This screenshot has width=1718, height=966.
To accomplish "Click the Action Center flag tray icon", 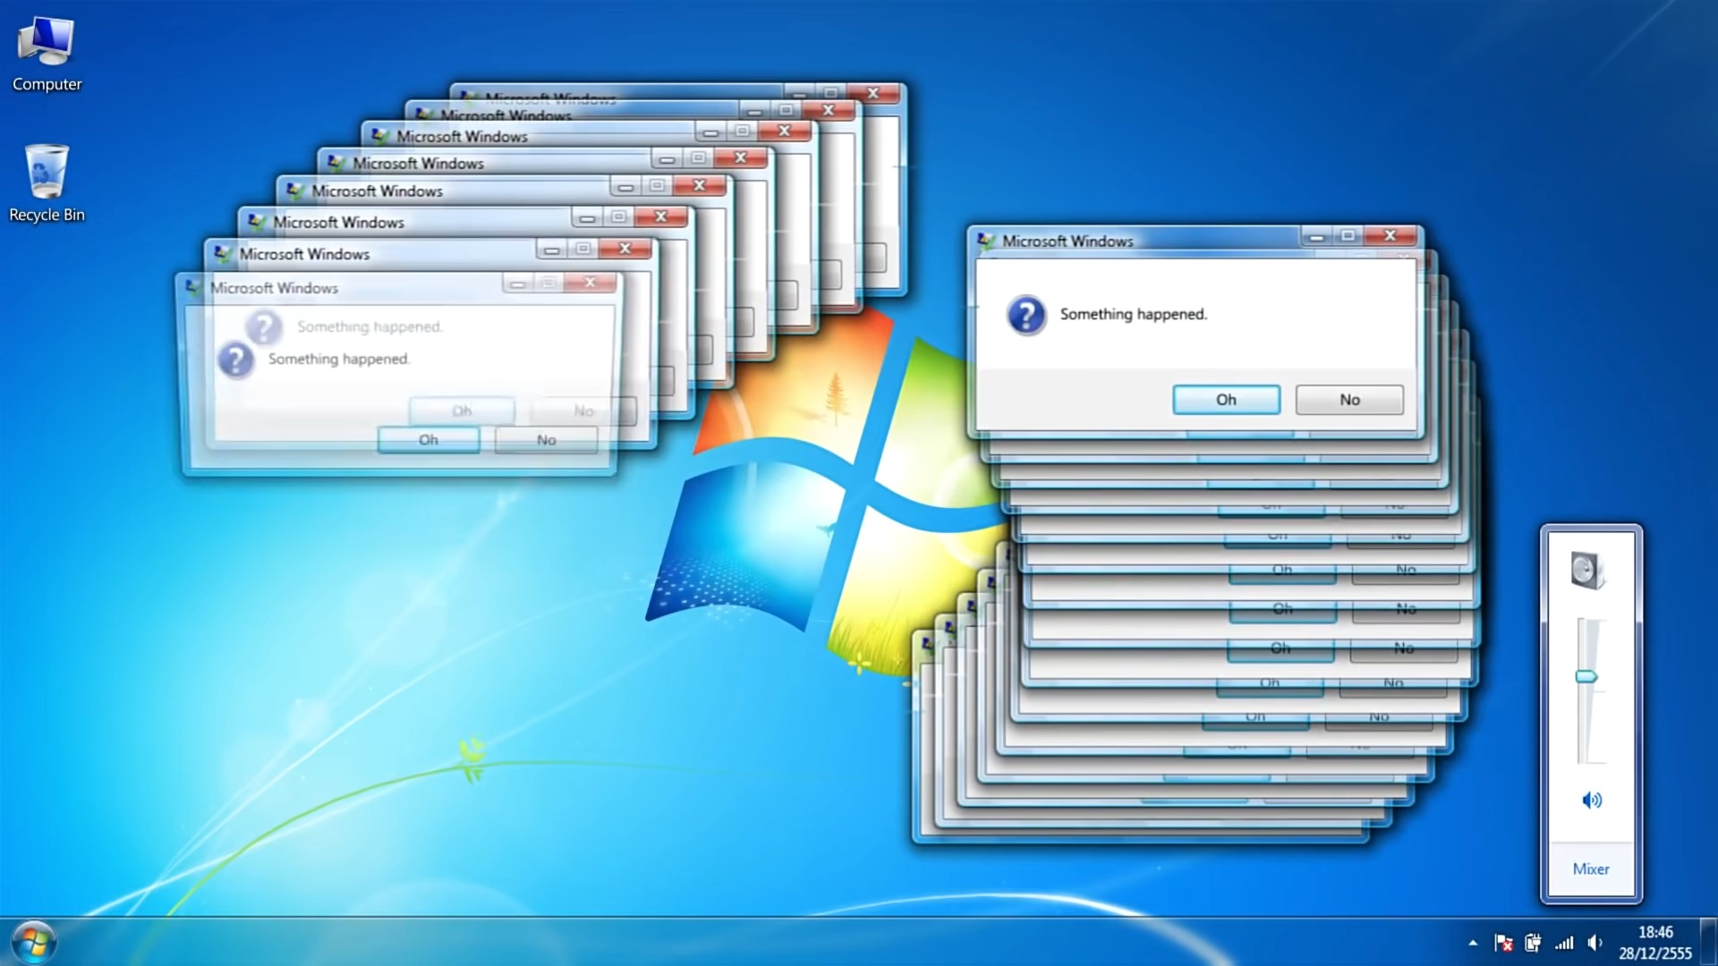I will (1503, 943).
